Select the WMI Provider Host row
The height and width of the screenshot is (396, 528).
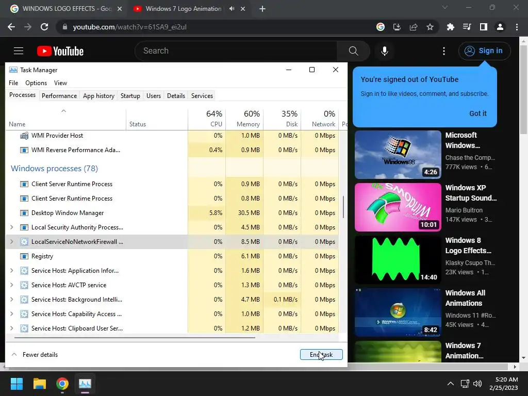click(172, 136)
